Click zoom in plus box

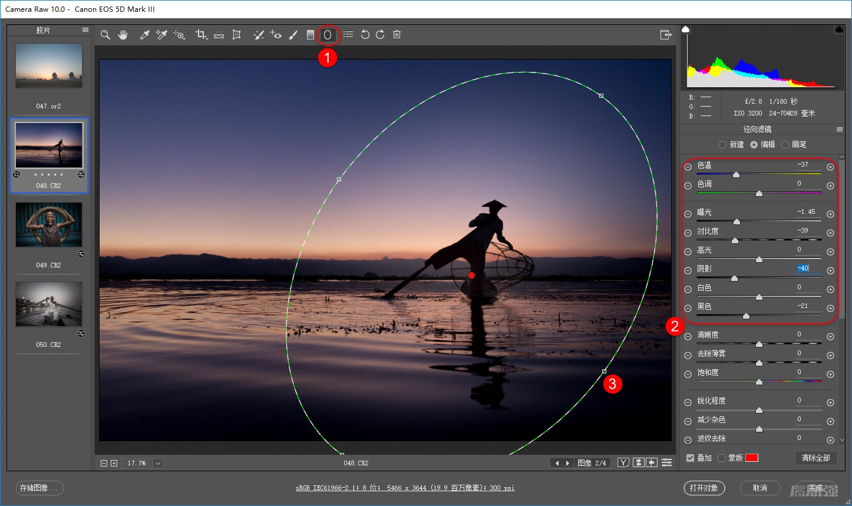point(114,464)
